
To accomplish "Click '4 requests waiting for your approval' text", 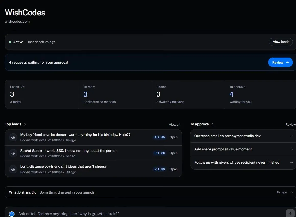I will 39,62.
